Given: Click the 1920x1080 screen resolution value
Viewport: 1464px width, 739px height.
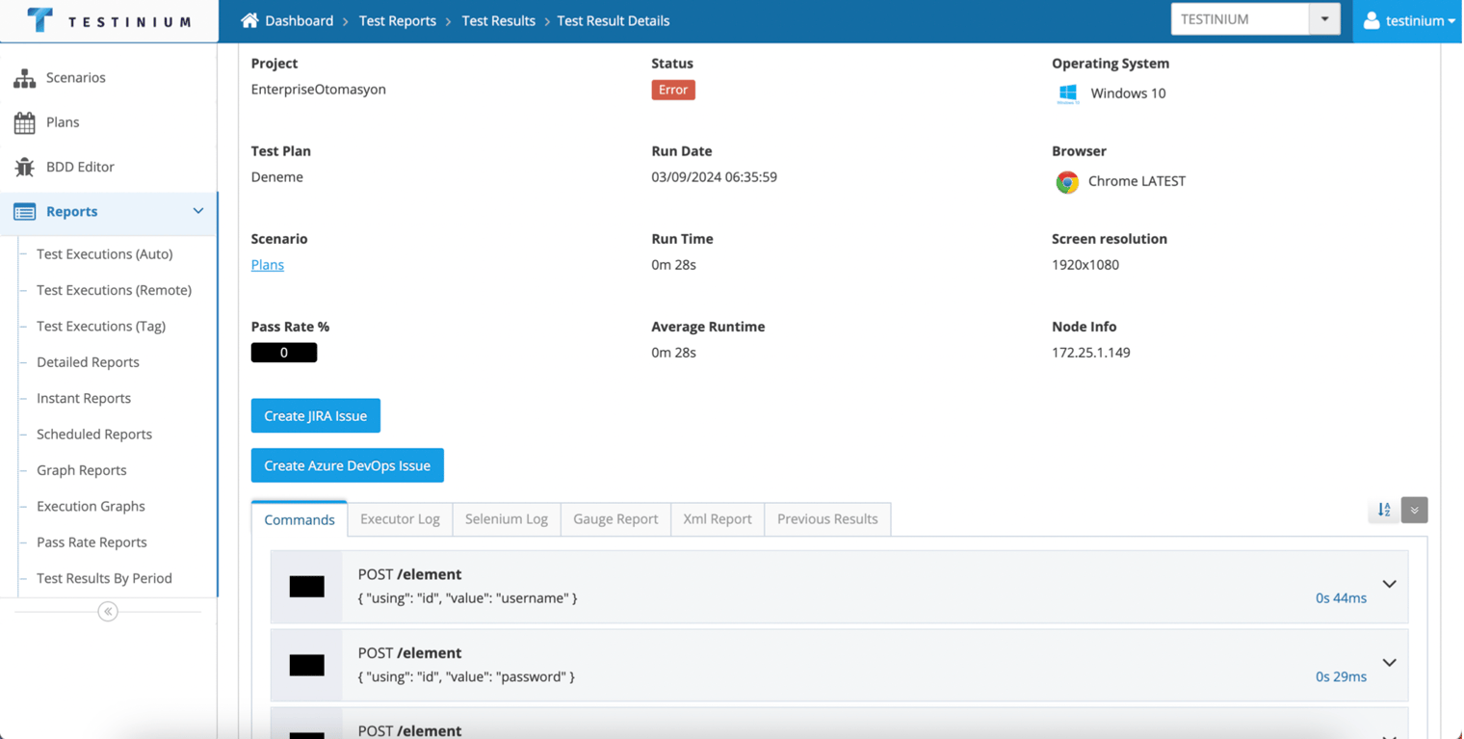Looking at the screenshot, I should point(1085,265).
